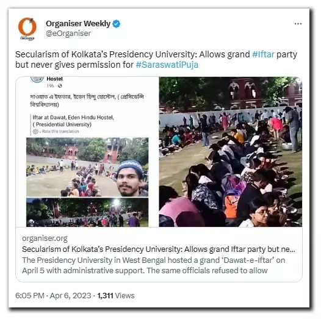This screenshot has width=321, height=319.
Task: Click the Hostel page avatar in embedded post
Action: [37, 79]
